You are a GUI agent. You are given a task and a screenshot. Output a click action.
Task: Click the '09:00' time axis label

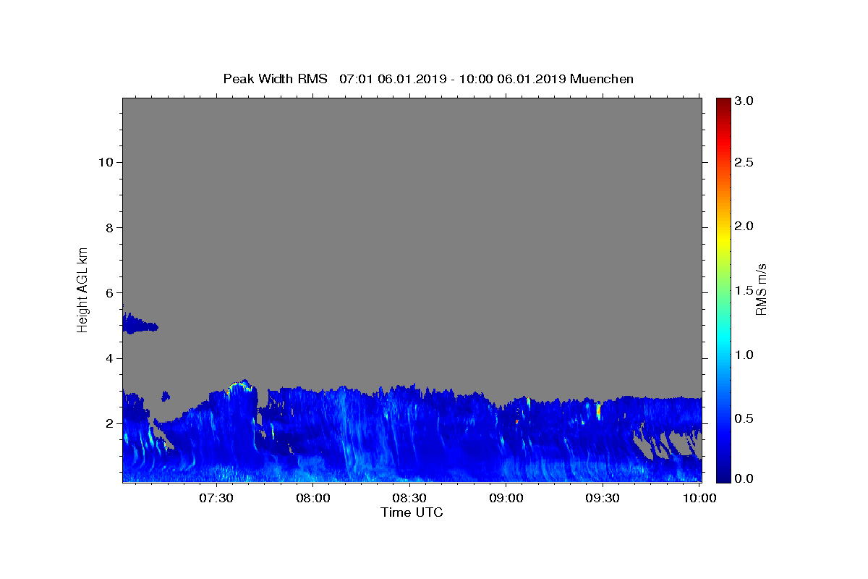[x=506, y=498]
